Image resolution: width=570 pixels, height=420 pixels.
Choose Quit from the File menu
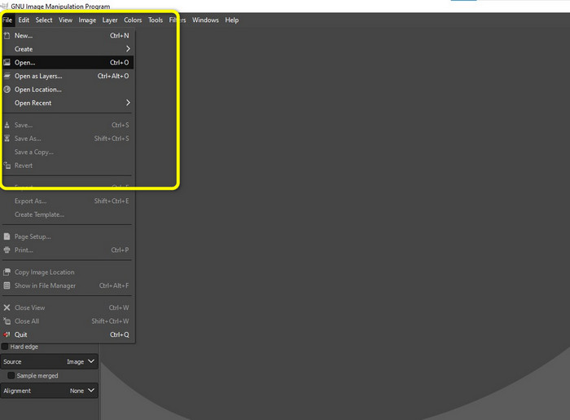tap(68, 335)
